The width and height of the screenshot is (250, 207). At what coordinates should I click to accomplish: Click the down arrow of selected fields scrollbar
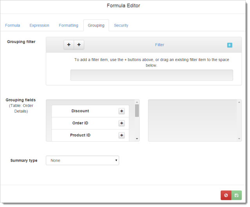click(239, 139)
